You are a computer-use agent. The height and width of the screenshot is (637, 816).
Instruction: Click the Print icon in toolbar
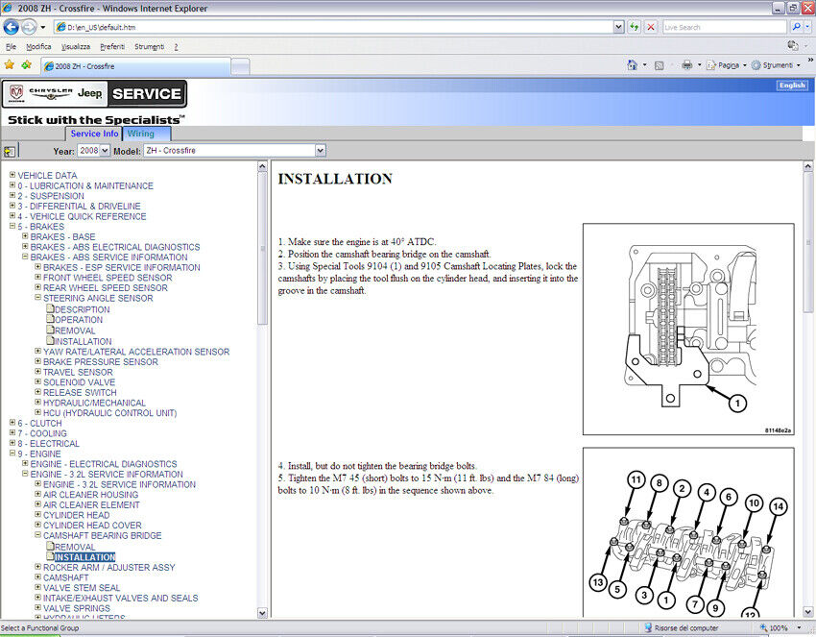click(686, 65)
